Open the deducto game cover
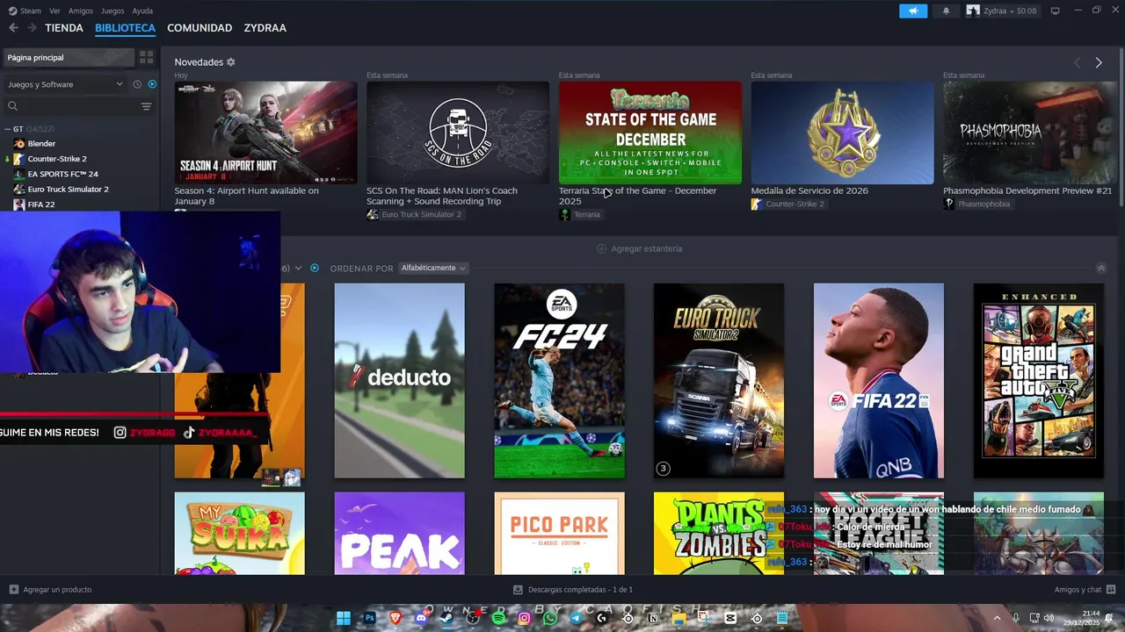The height and width of the screenshot is (632, 1125). [399, 381]
